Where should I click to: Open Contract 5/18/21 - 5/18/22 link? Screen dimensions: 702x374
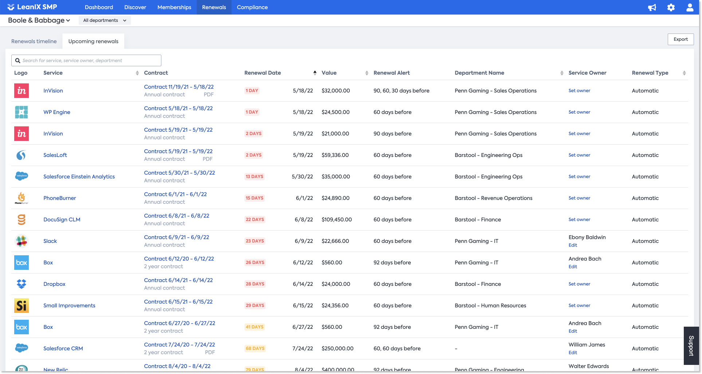tap(178, 108)
